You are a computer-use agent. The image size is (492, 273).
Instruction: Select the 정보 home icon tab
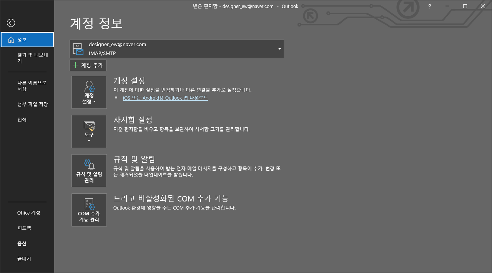27,40
